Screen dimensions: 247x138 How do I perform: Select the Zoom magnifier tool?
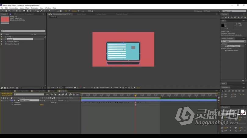pyautogui.click(x=9, y=11)
